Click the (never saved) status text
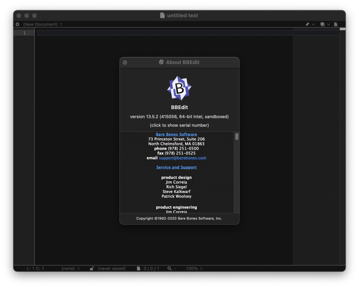 pyautogui.click(x=112, y=268)
